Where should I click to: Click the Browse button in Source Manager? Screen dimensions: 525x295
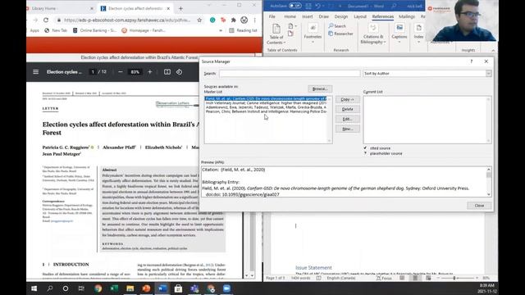[x=320, y=88]
